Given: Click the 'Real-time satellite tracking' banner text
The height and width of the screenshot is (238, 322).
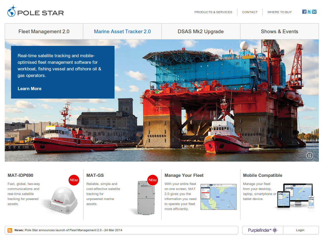Looking at the screenshot, I should 60,66.
